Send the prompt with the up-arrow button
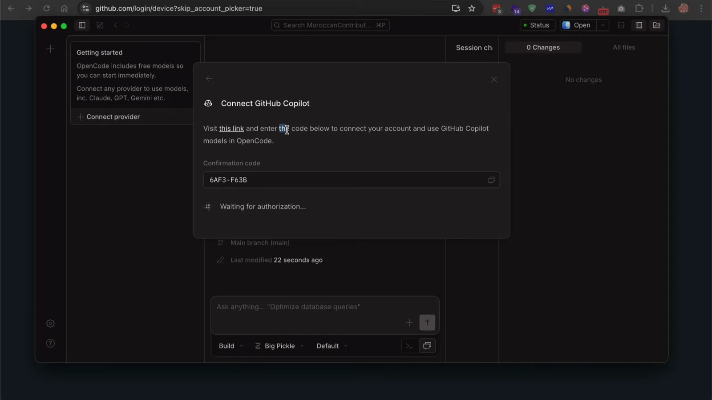The width and height of the screenshot is (712, 400). pos(427,323)
